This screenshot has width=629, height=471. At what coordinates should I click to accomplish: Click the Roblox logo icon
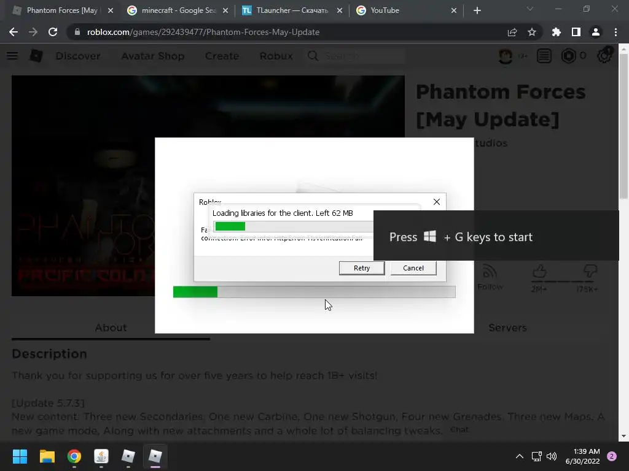[36, 56]
